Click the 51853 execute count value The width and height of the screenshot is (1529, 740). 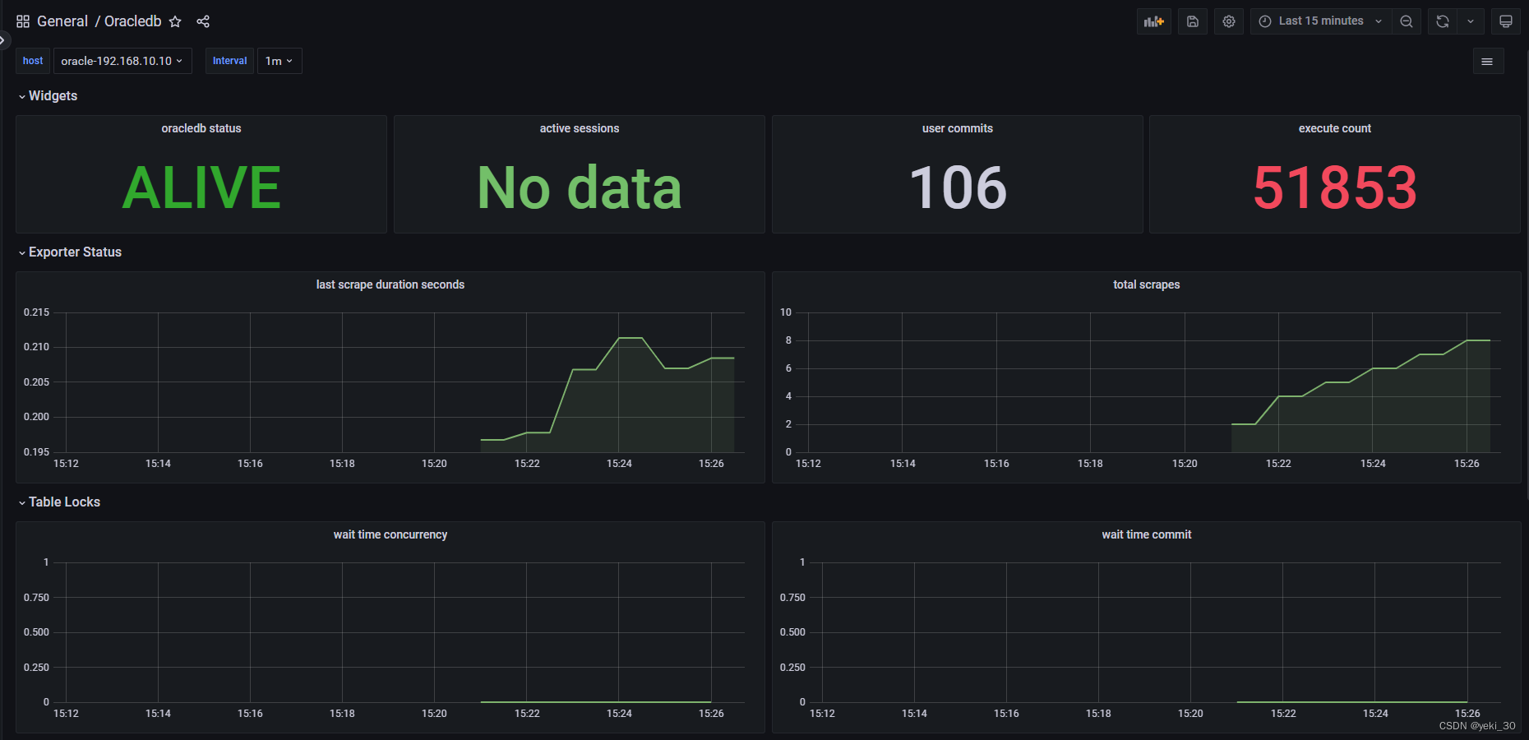point(1335,187)
